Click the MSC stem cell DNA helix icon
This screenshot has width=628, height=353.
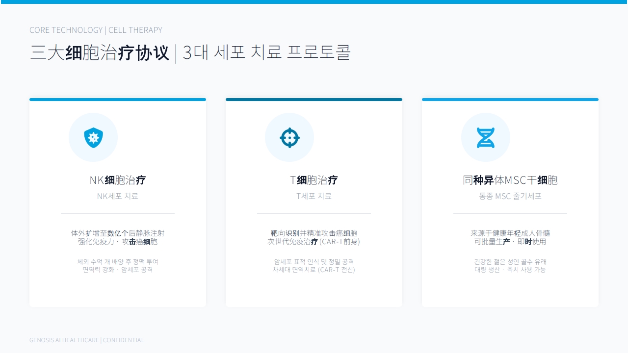coord(486,138)
